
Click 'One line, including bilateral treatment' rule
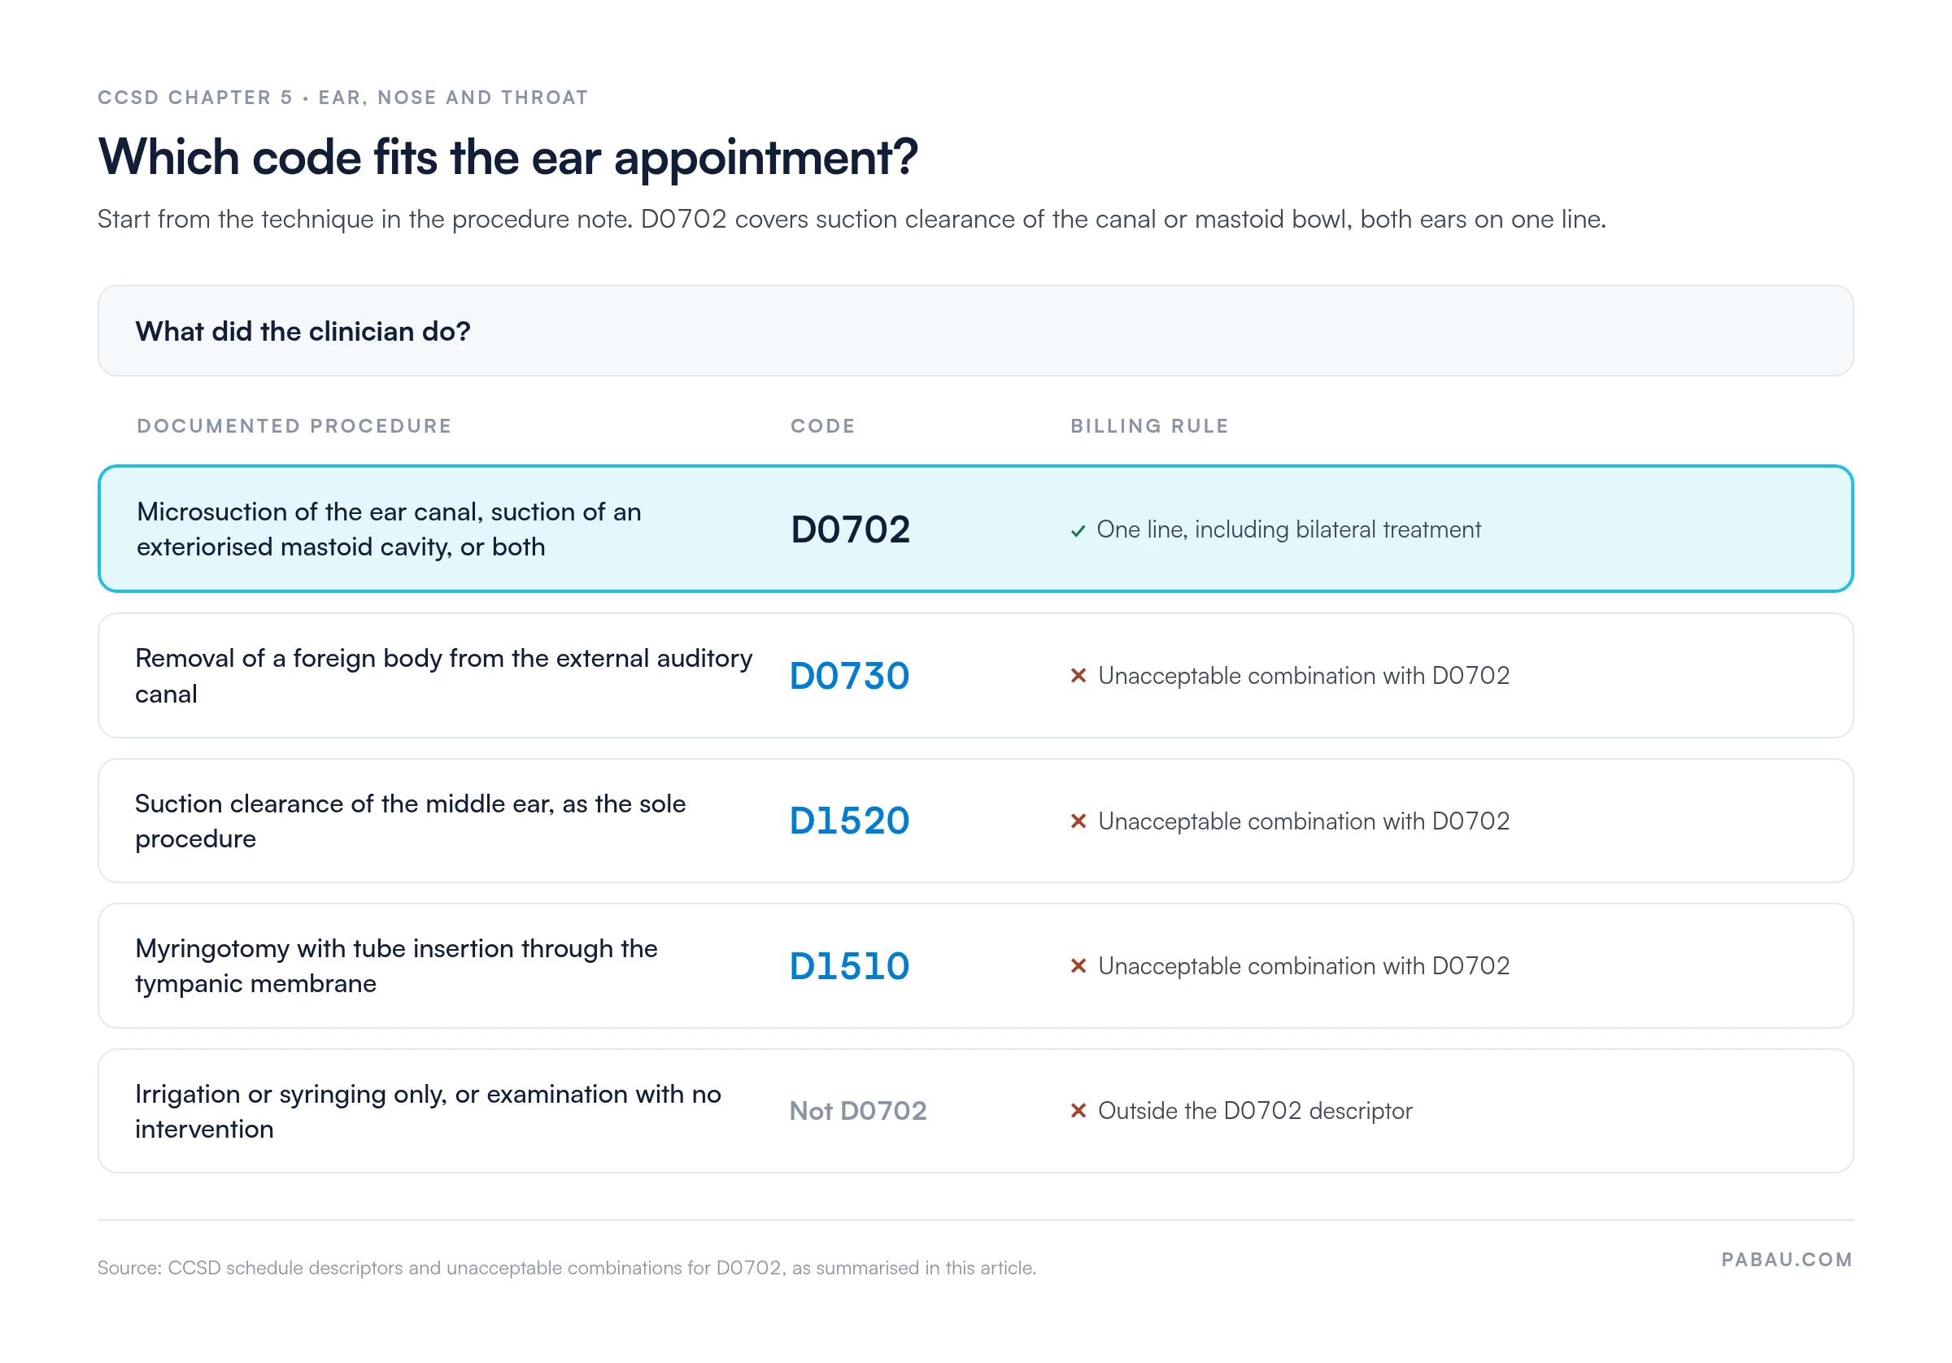tap(1288, 529)
